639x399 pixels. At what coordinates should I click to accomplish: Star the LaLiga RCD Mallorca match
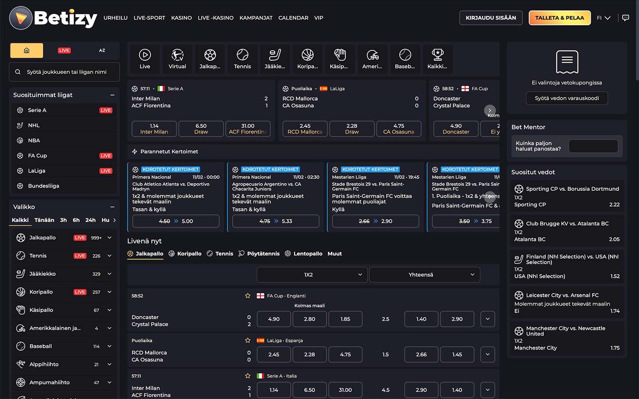click(x=248, y=340)
